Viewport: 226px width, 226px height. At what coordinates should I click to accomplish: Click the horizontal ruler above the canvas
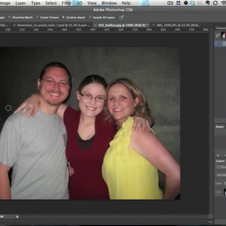(x=104, y=30)
